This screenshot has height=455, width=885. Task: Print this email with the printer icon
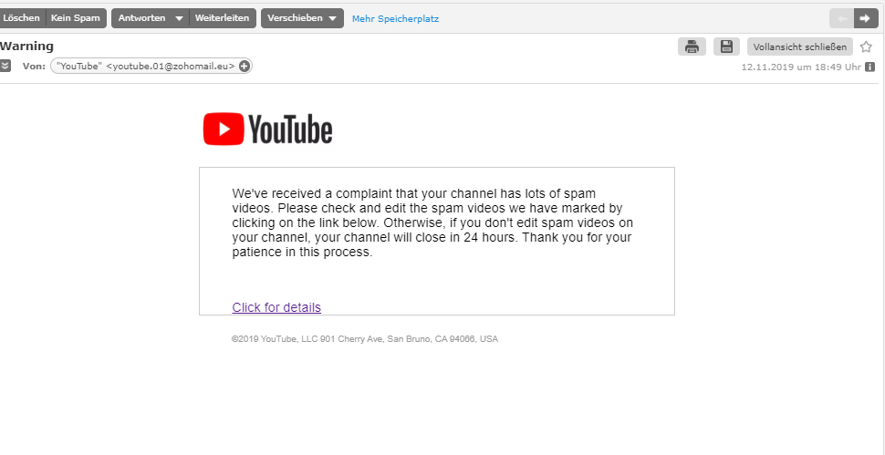point(692,47)
